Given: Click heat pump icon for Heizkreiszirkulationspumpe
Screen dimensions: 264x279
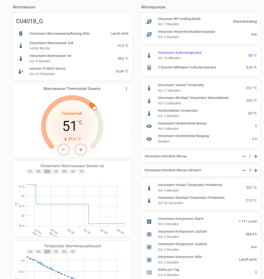Looking at the screenshot, I should pyautogui.click(x=149, y=34).
